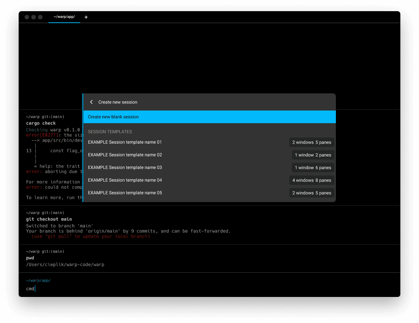The image size is (419, 323).
Task: Open EXAMPLE Session template name 05
Action: click(x=125, y=193)
